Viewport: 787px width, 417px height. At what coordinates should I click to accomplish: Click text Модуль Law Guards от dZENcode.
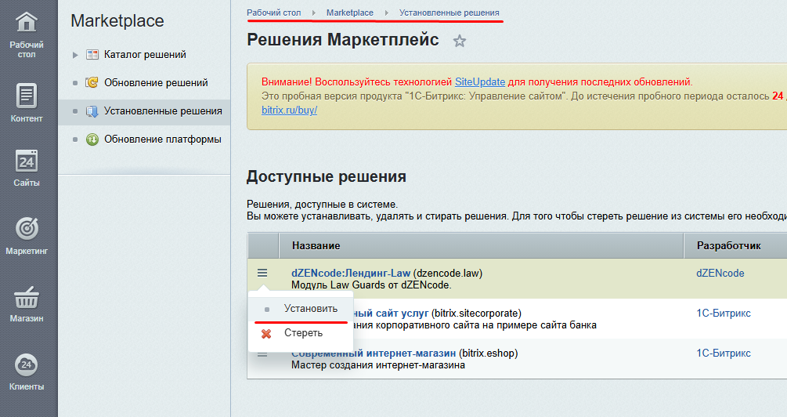coord(371,285)
